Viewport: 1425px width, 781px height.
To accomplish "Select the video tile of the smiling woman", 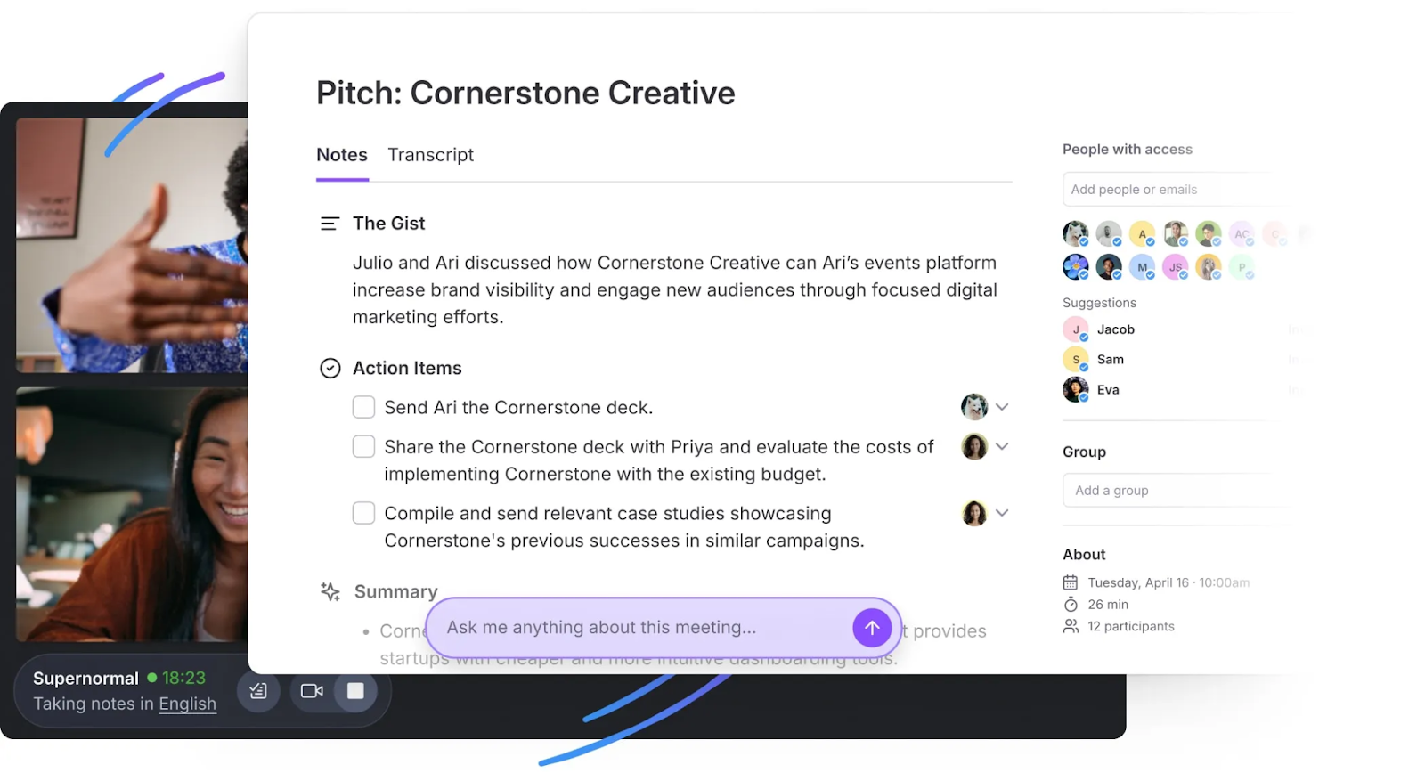I will click(x=132, y=515).
